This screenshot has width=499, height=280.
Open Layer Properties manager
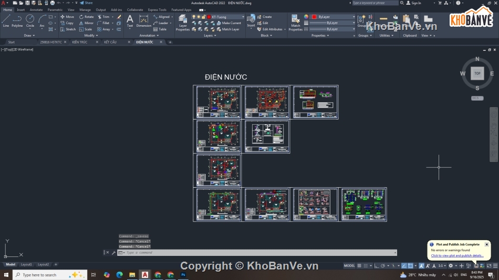[x=182, y=23]
